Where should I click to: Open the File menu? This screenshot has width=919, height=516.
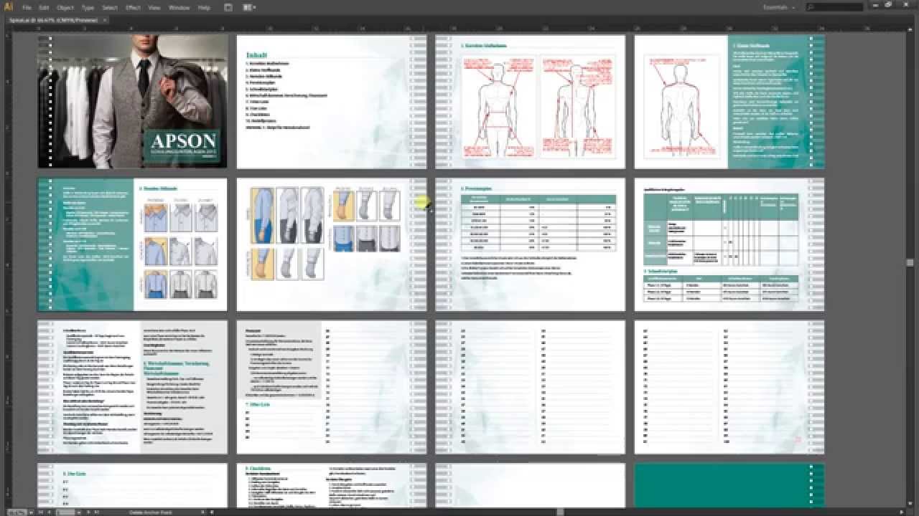coord(27,7)
